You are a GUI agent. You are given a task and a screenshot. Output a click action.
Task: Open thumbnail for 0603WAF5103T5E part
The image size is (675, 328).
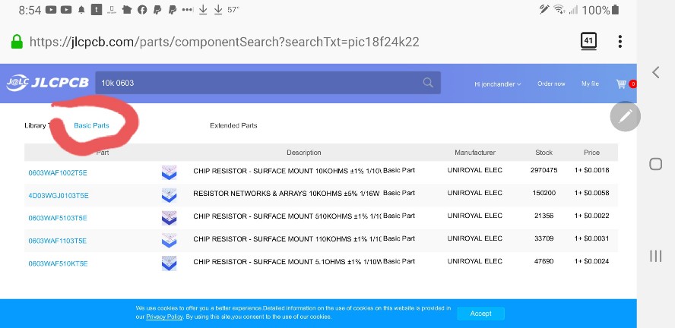pos(169,217)
